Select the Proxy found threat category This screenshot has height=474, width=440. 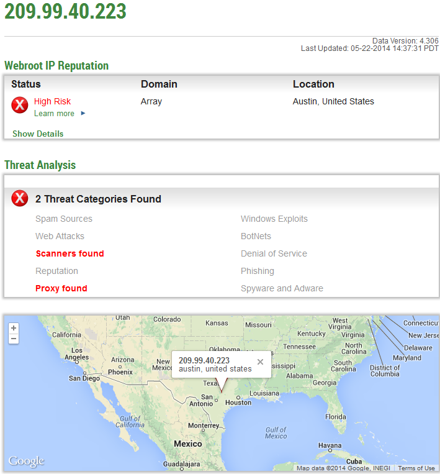61,288
